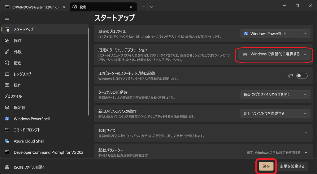Click the sidebar vertical scrollbar
Viewport: 317px width, 174px height.
pos(88,72)
